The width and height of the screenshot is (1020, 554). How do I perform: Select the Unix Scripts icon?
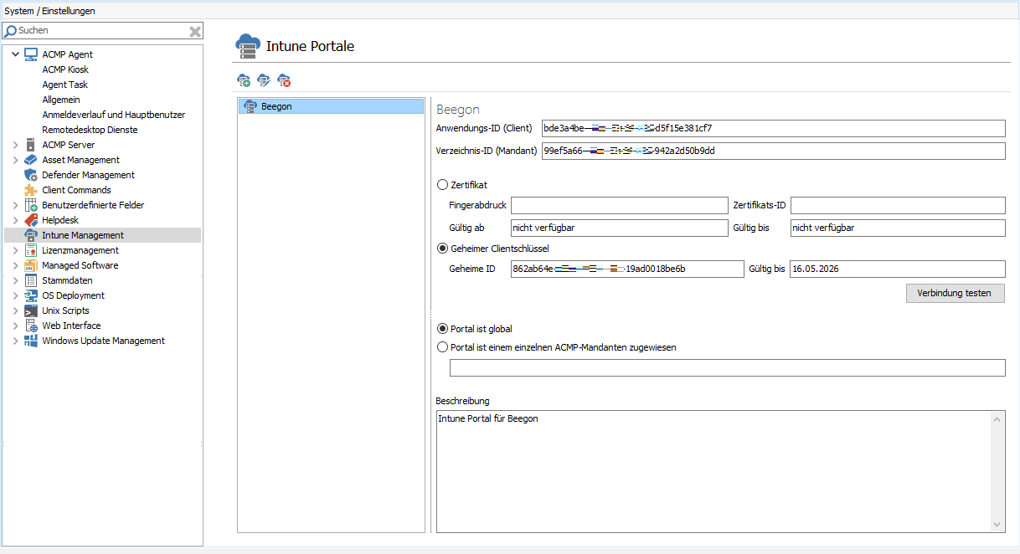point(33,310)
